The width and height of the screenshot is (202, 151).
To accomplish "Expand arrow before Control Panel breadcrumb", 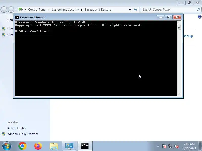I will tap(25, 10).
